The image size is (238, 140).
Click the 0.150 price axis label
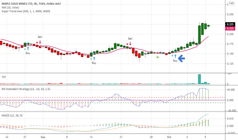[230, 54]
